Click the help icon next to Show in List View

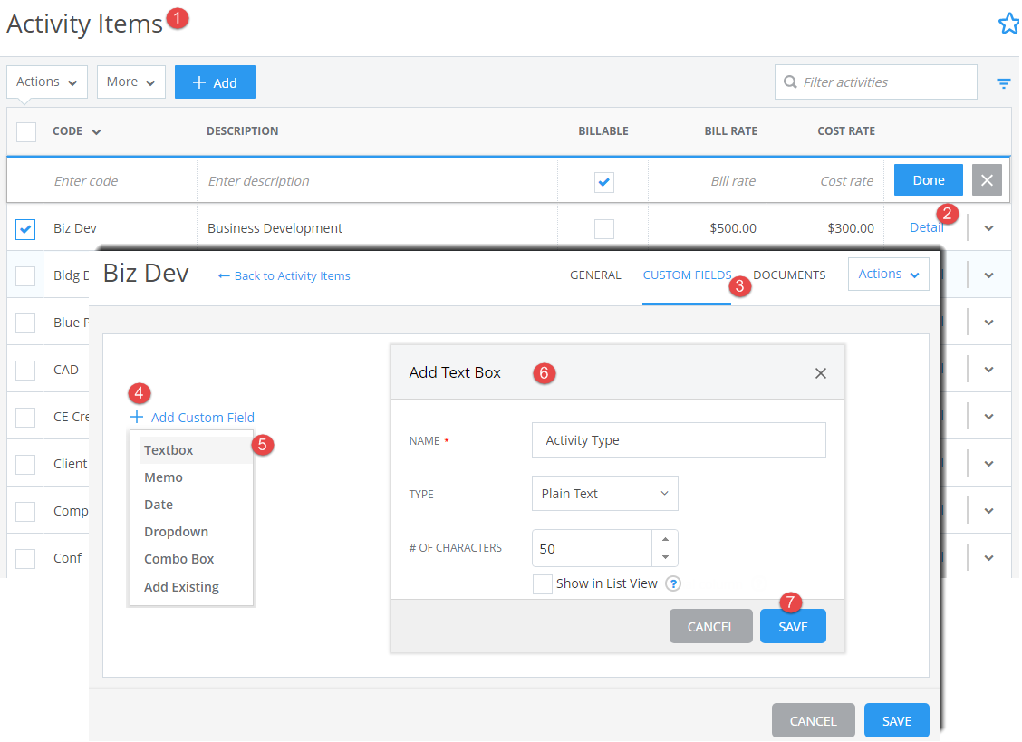pos(671,583)
